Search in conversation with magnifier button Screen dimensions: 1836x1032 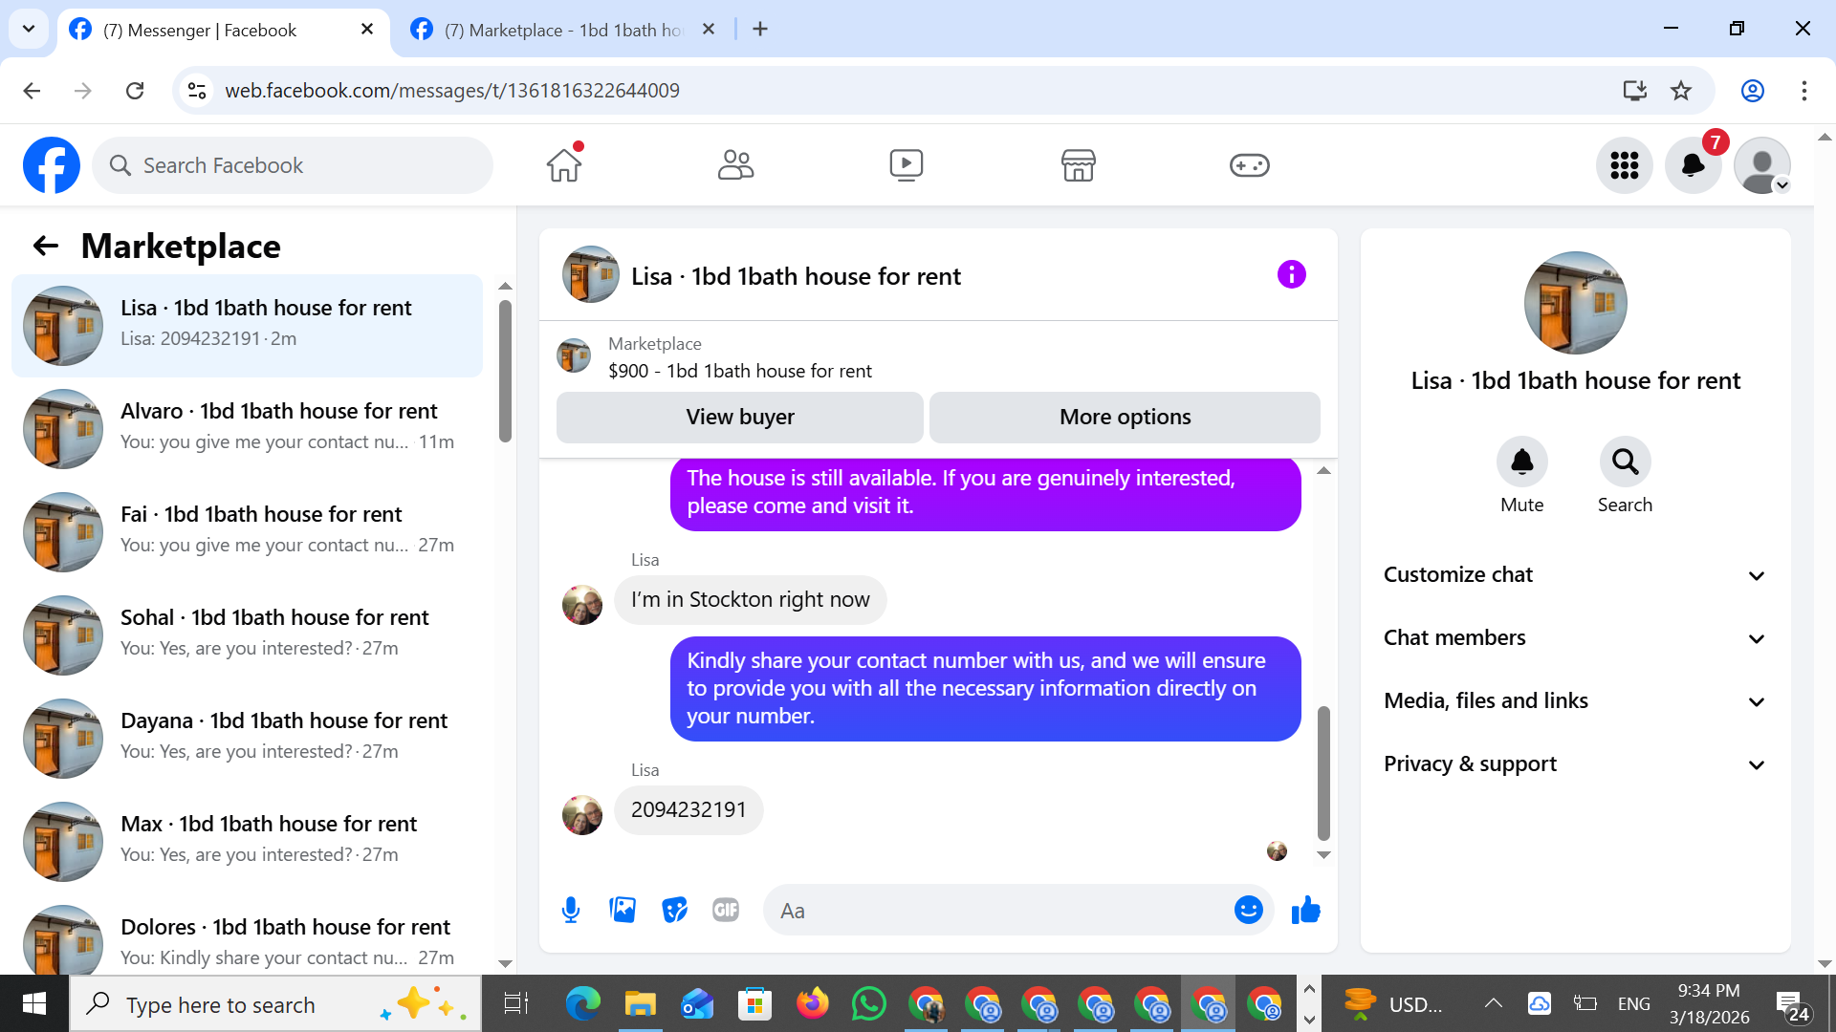tap(1625, 462)
